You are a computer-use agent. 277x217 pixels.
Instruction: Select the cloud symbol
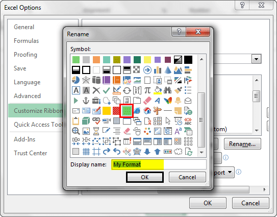pyautogui.click(x=178, y=152)
